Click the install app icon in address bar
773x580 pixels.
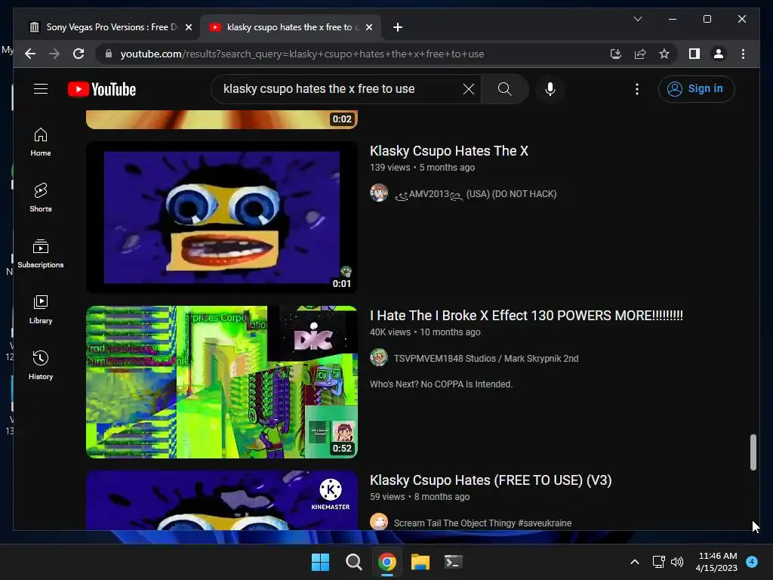[616, 54]
